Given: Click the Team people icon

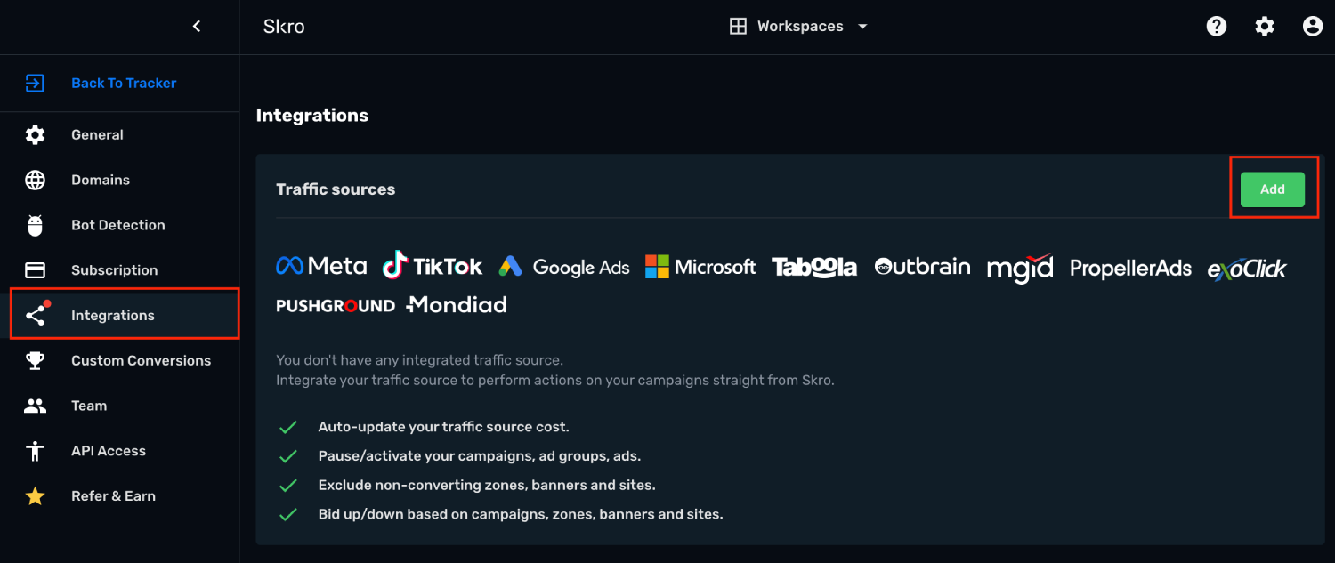Looking at the screenshot, I should coord(35,406).
